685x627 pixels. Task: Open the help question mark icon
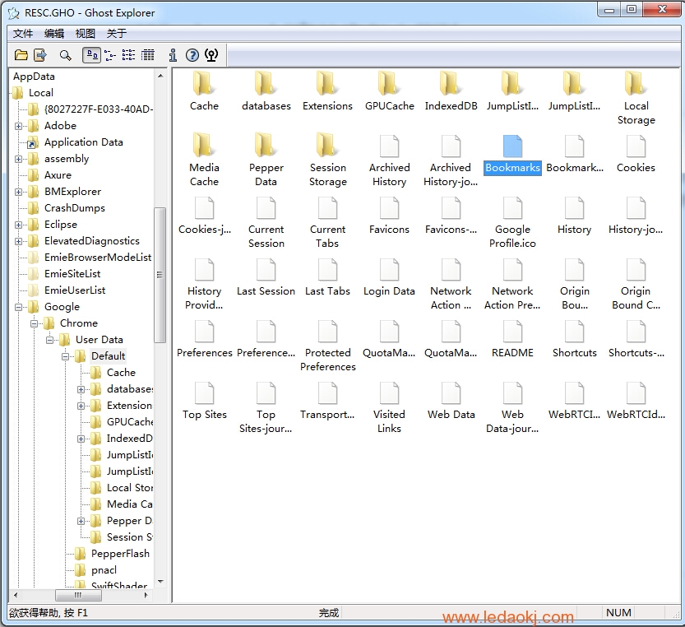pyautogui.click(x=192, y=55)
